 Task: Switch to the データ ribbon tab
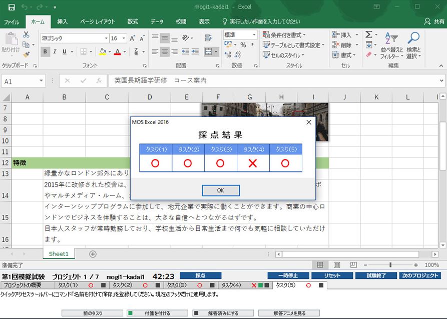click(157, 21)
